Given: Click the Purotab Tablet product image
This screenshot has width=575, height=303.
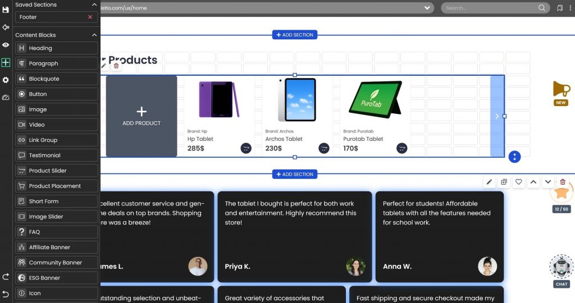Looking at the screenshot, I should pyautogui.click(x=375, y=99).
